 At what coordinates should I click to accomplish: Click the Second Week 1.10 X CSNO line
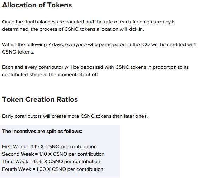[x=53, y=154]
